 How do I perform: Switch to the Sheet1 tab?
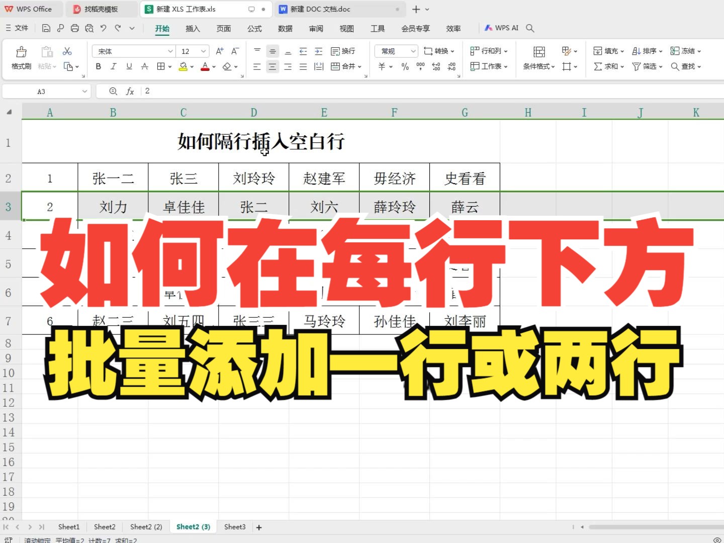coord(69,527)
